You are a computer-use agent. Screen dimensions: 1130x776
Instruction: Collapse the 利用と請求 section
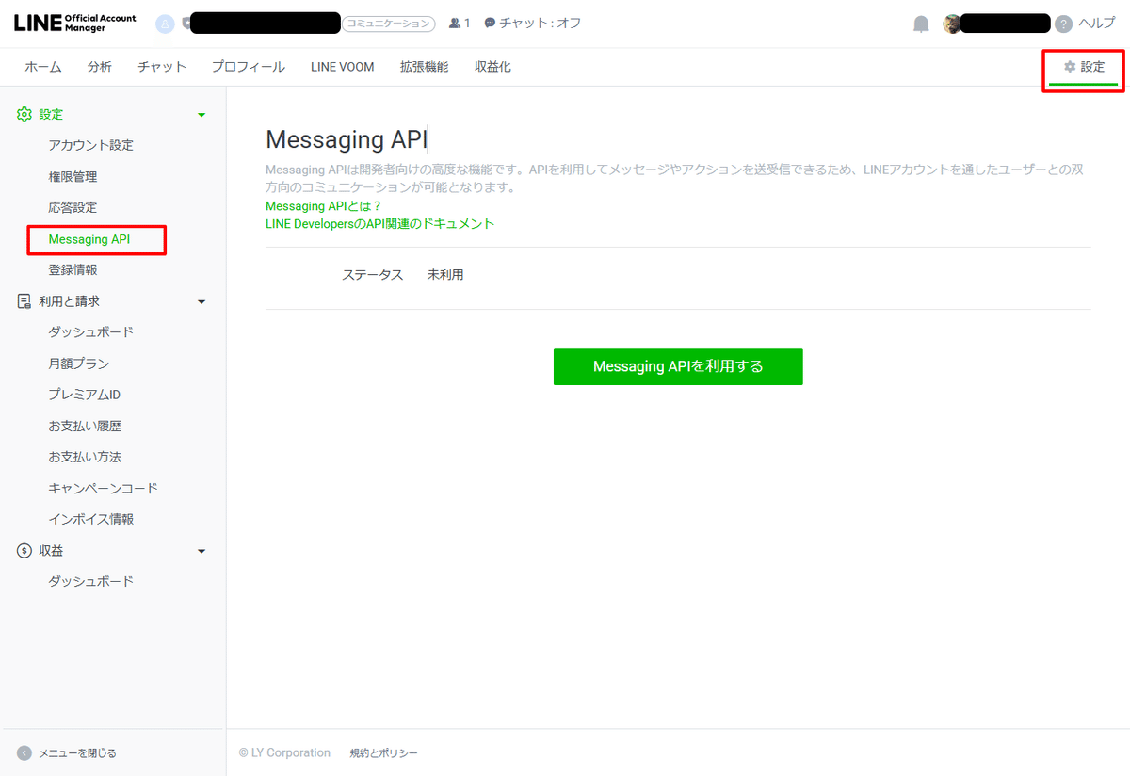[x=202, y=302]
